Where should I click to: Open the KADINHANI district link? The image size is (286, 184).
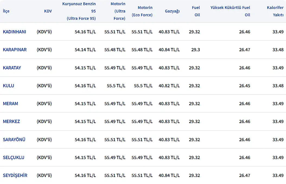pos(14,32)
